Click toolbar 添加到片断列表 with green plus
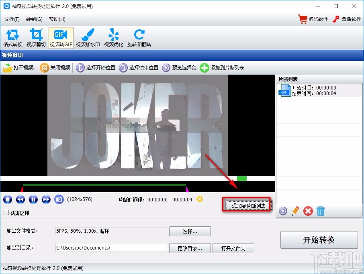This screenshot has width=364, height=274. point(222,68)
